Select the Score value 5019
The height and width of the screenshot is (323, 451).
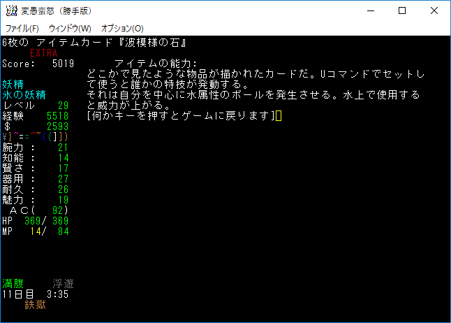click(x=63, y=64)
